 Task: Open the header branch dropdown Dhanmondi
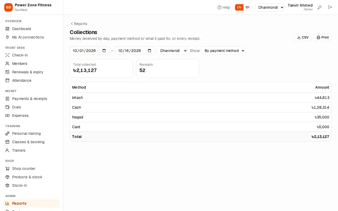(270, 7)
